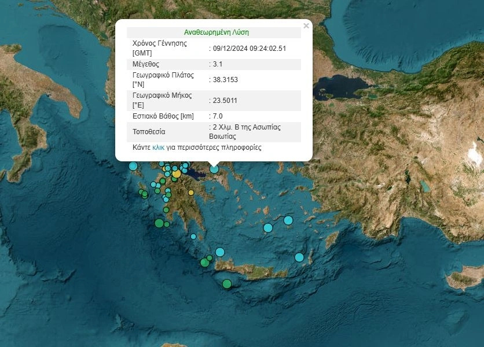Viewport: 484px width, 347px height.
Task: Click the "Αναθεωρημένη Λύση" popup header
Action: 216,32
